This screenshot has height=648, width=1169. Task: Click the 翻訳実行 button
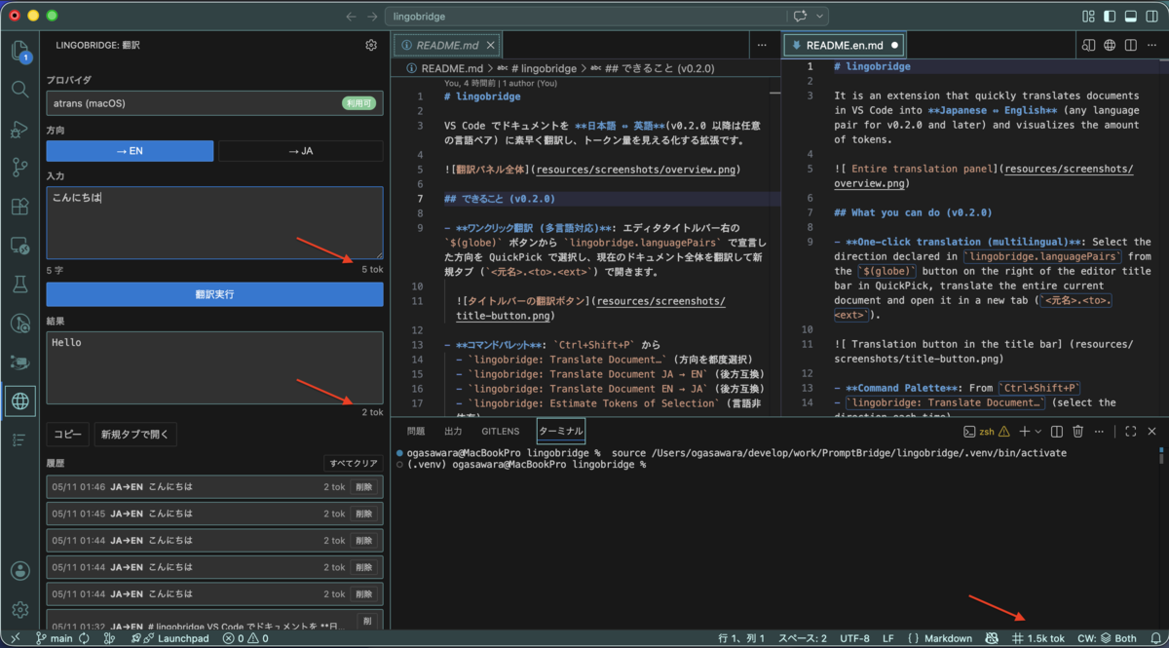point(214,293)
